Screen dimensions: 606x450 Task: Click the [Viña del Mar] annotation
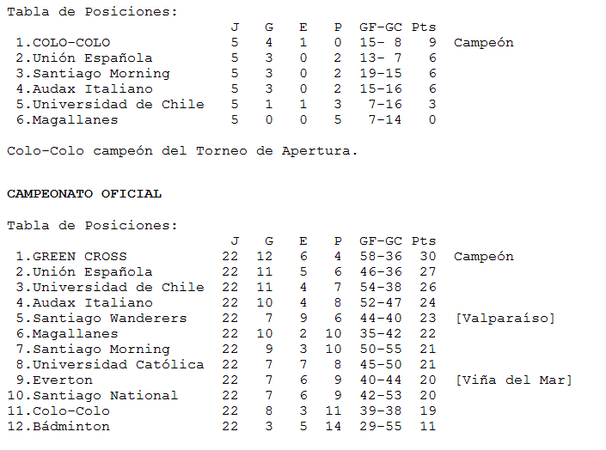(514, 380)
